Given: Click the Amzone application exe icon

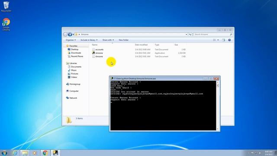Looking at the screenshot, I should tap(93, 53).
